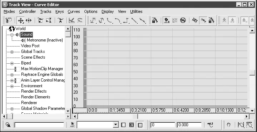
Task: Set tangents to Auto
Action: click(x=93, y=20)
